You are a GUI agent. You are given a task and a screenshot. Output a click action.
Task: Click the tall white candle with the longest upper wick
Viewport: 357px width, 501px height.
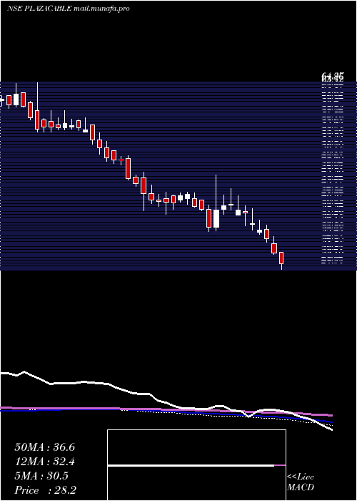216,218
